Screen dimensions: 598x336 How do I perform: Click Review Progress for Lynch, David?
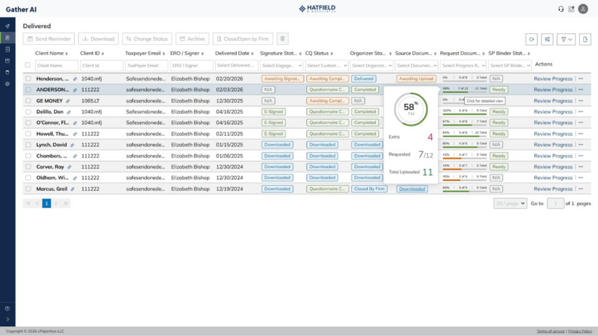coord(553,145)
